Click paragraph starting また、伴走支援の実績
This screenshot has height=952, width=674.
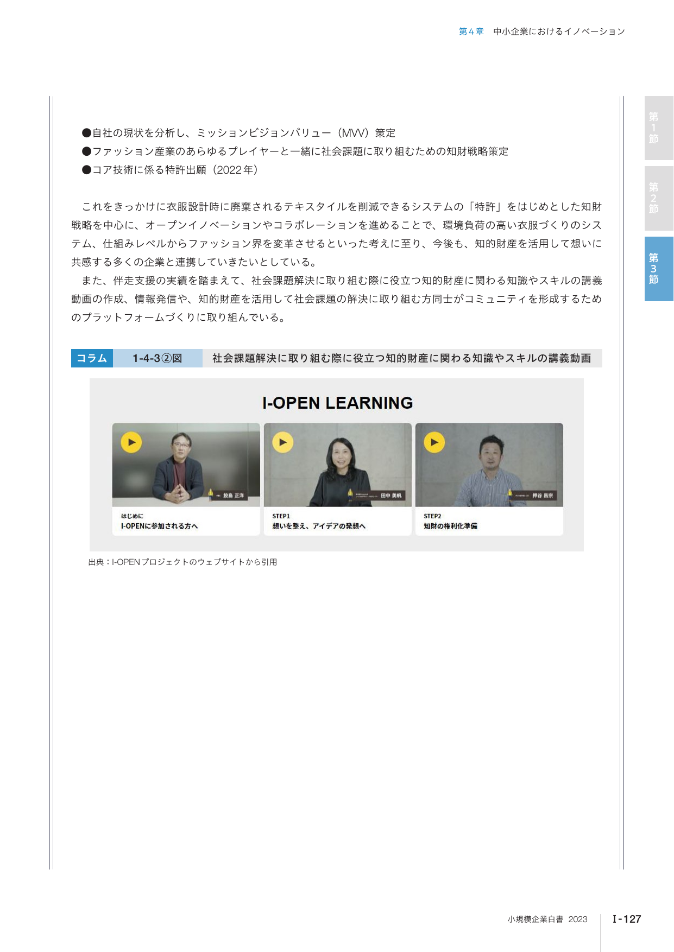point(337,299)
